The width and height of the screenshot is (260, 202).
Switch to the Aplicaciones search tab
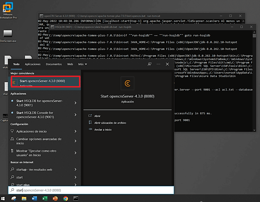point(33,64)
